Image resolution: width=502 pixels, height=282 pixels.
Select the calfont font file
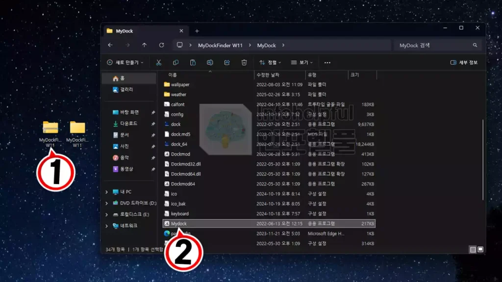point(174,104)
